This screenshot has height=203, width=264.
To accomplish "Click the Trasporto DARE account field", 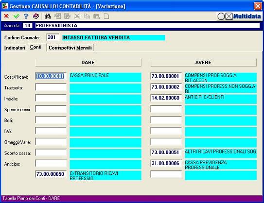I will coord(51,87).
